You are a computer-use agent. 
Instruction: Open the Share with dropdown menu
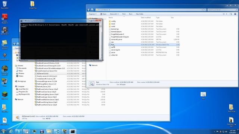tap(114, 14)
